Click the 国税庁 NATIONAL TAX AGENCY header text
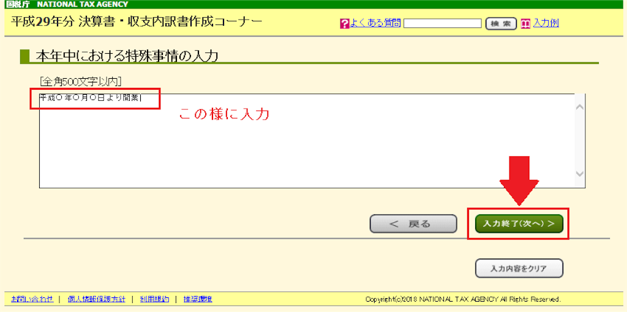The image size is (627, 312). pos(67,4)
